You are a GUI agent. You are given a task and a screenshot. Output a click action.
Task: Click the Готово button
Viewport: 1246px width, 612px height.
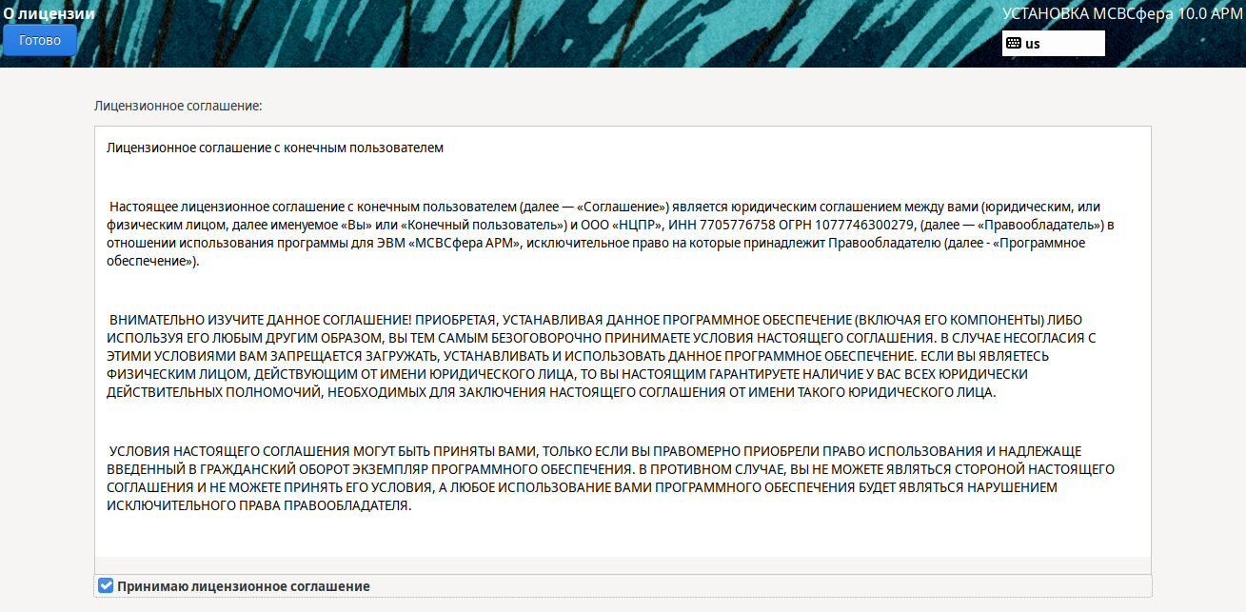pyautogui.click(x=40, y=40)
